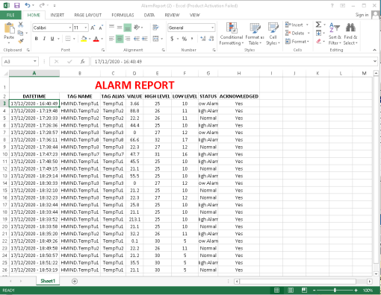Open Format as Table gallery
Image resolution: width=381 pixels, height=295 pixels.
pyautogui.click(x=255, y=34)
